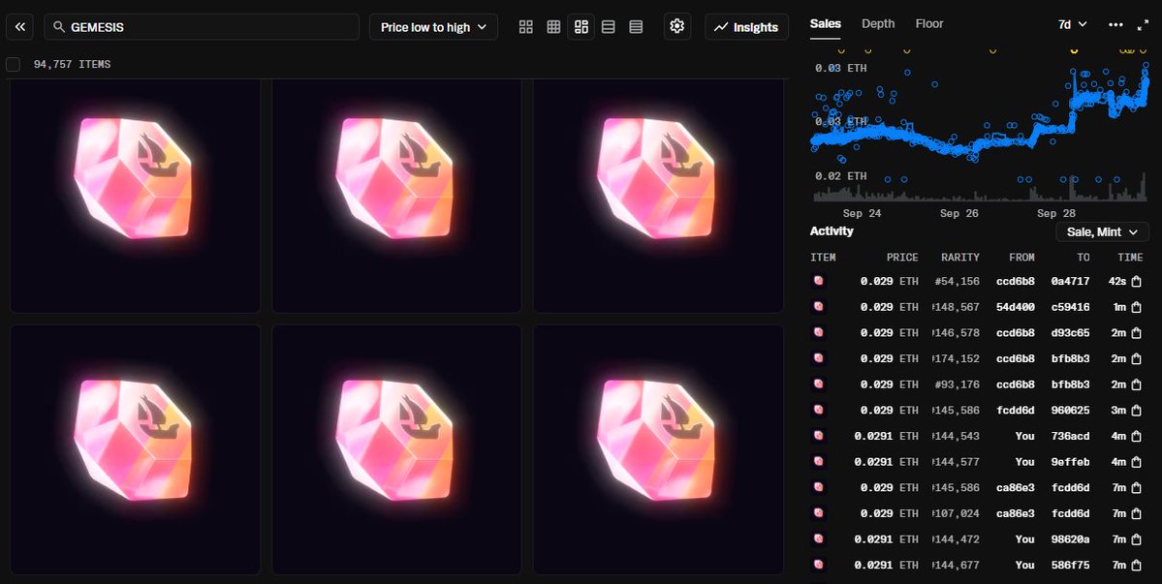
Task: Click buyer address 9effeb
Action: tap(1070, 462)
